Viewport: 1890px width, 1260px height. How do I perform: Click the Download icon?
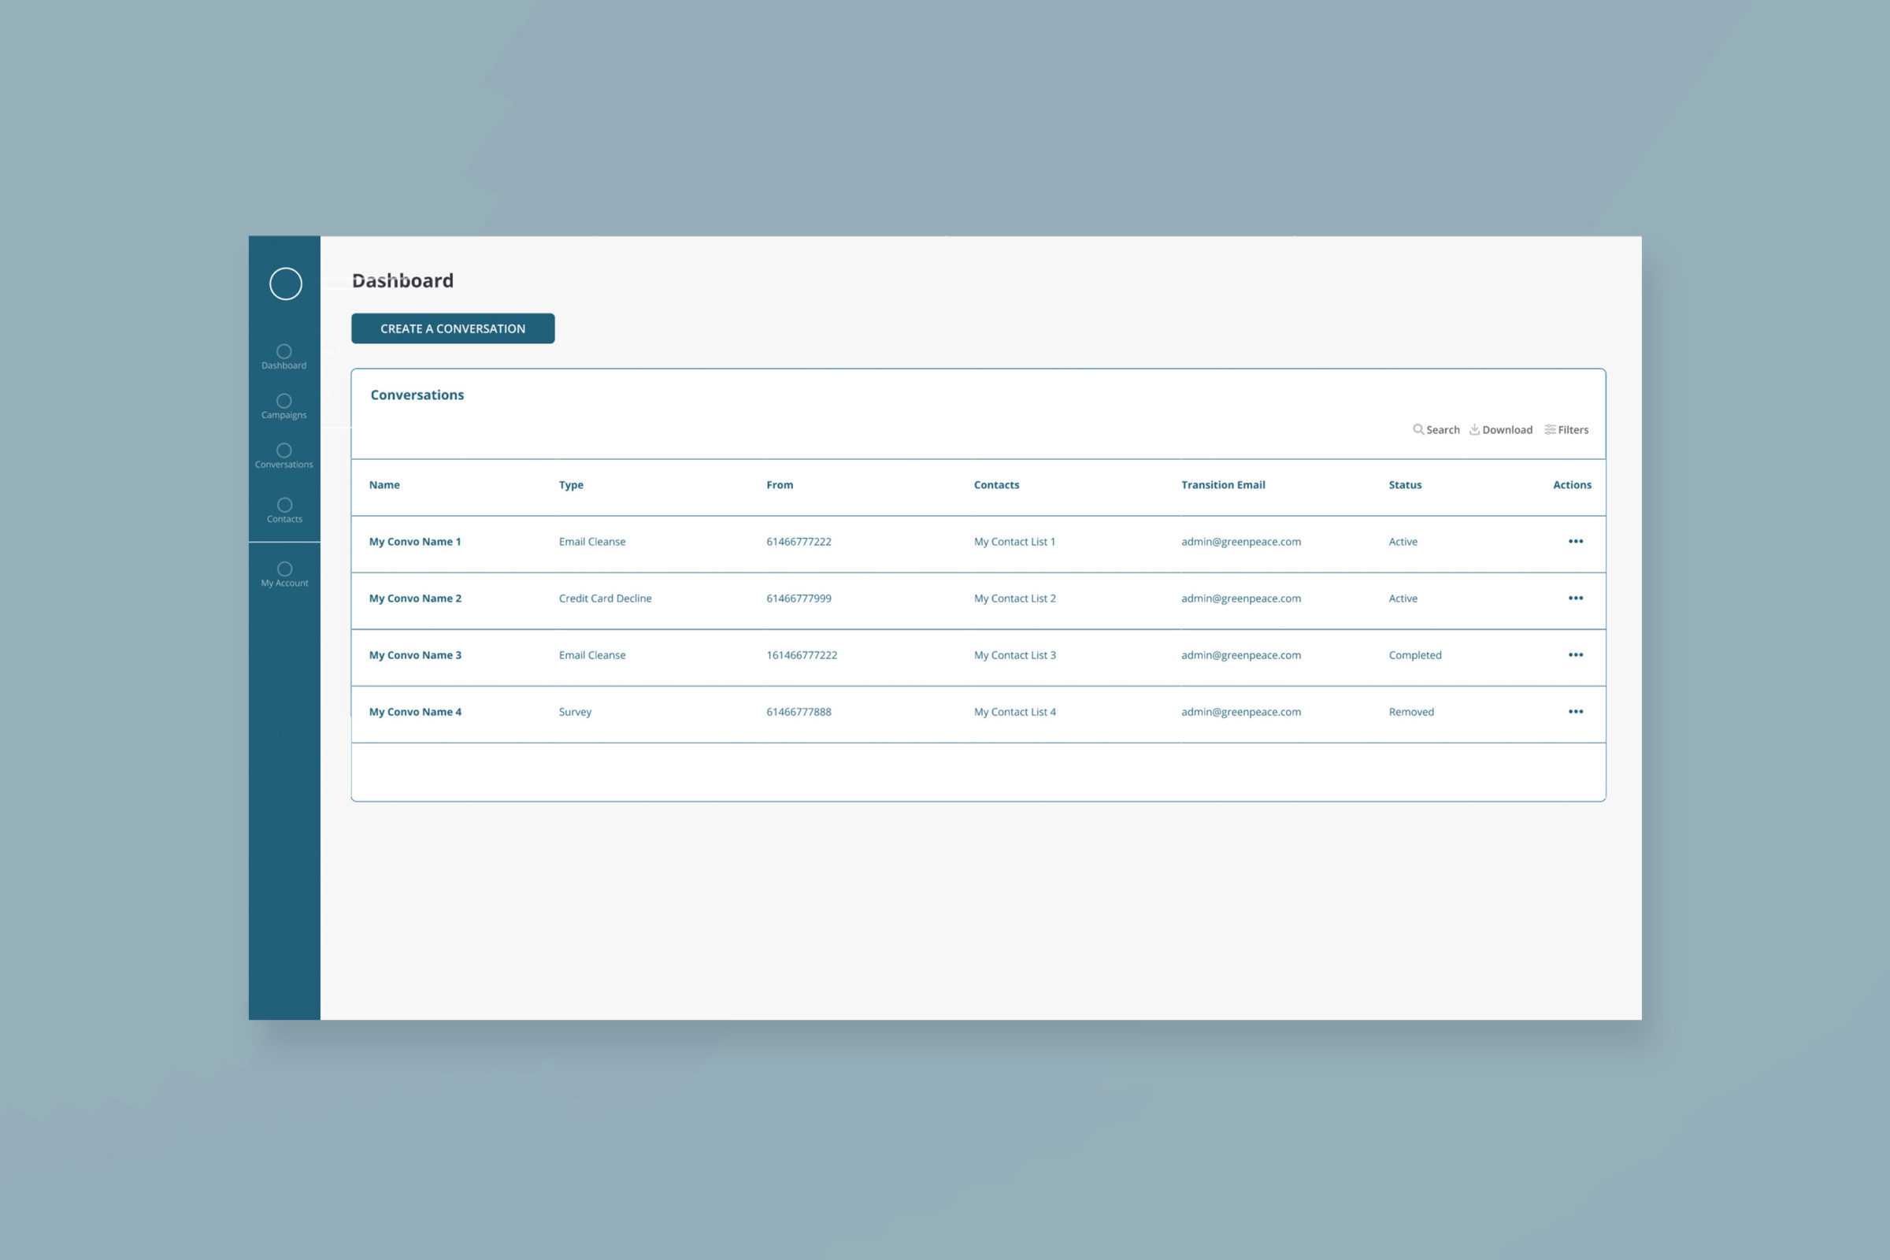point(1474,429)
